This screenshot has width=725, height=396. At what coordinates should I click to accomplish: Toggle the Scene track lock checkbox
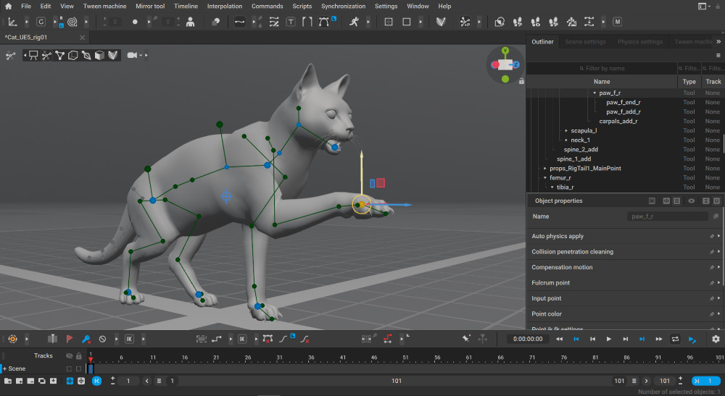78,368
